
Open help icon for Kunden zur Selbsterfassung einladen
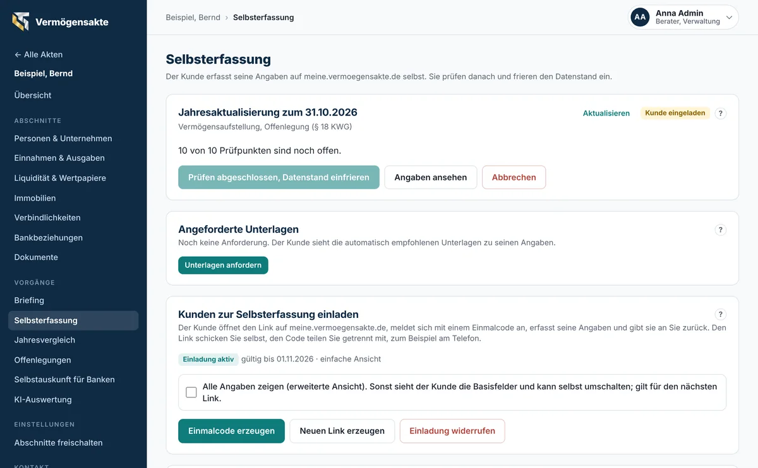coord(721,315)
